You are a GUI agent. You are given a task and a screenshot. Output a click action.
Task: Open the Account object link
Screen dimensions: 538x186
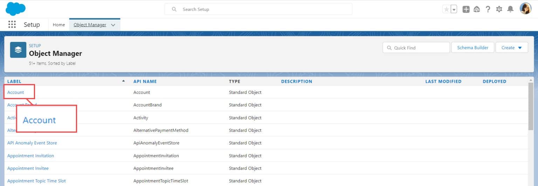pos(16,92)
